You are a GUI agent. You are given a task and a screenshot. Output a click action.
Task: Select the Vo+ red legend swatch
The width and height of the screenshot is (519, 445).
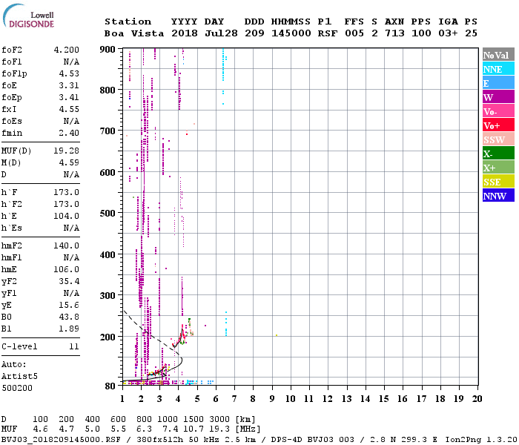[498, 125]
